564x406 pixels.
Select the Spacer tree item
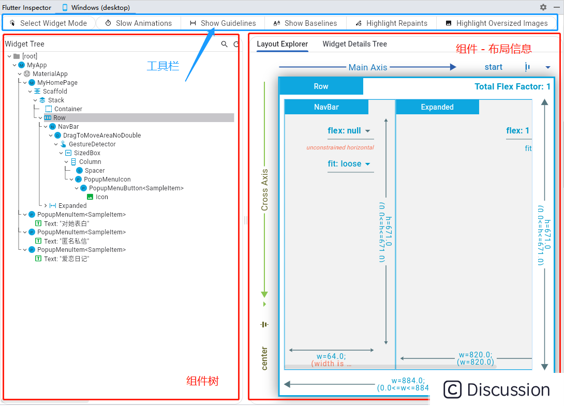95,171
